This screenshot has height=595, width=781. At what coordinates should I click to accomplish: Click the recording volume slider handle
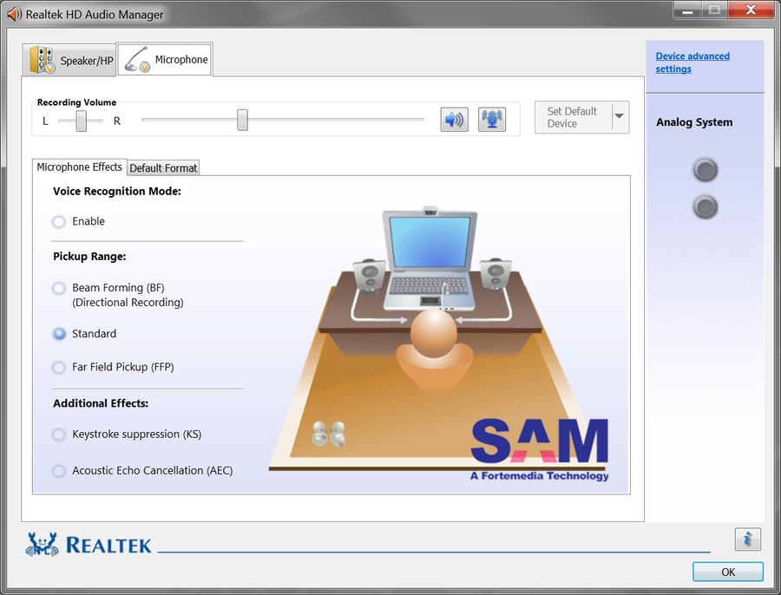242,120
